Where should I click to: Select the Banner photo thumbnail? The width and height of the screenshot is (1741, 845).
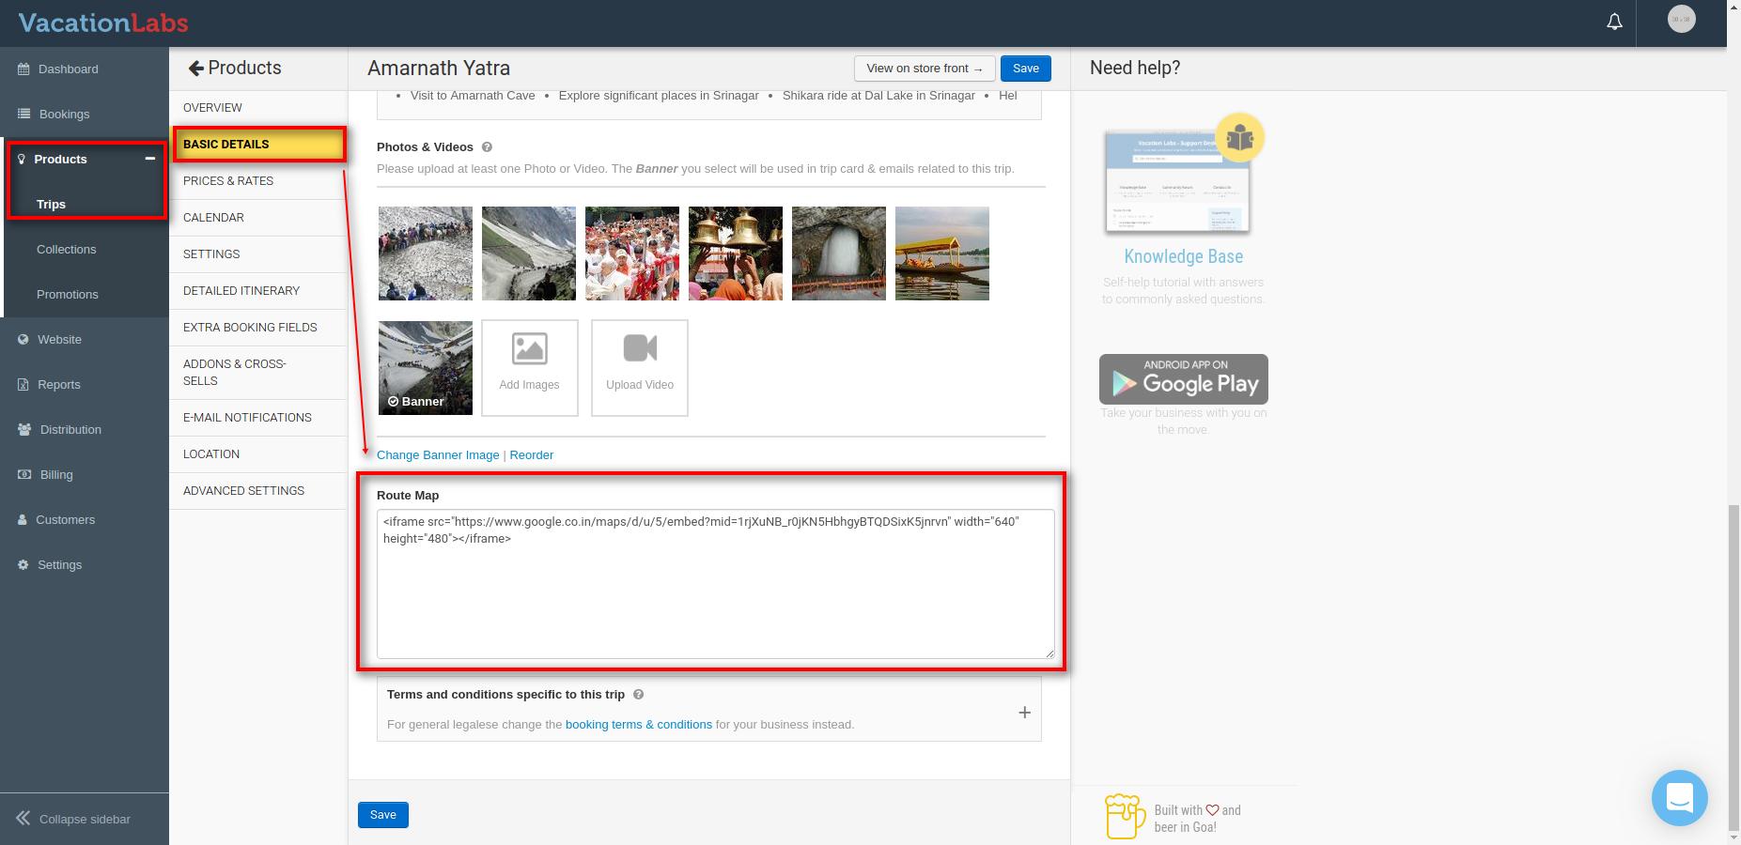click(426, 367)
